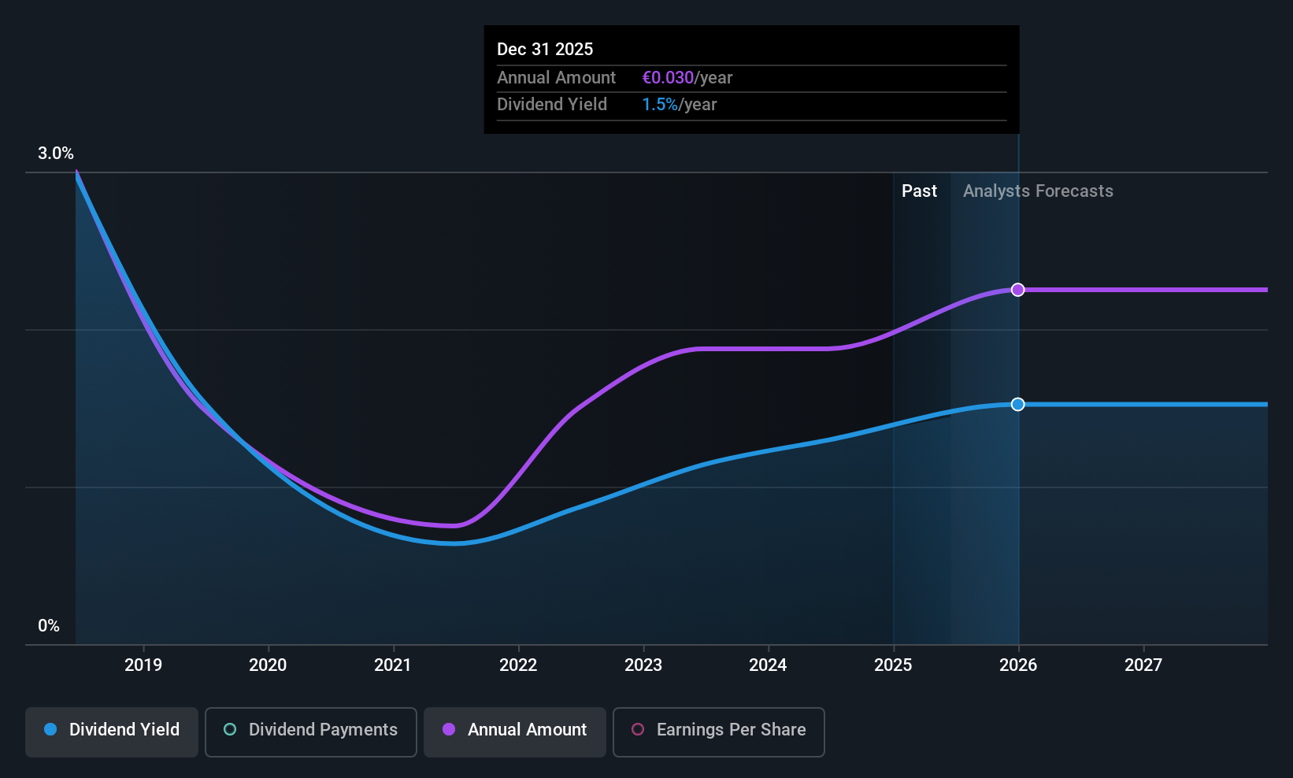The width and height of the screenshot is (1293, 778).
Task: Click the Past region label
Action: [x=919, y=191]
